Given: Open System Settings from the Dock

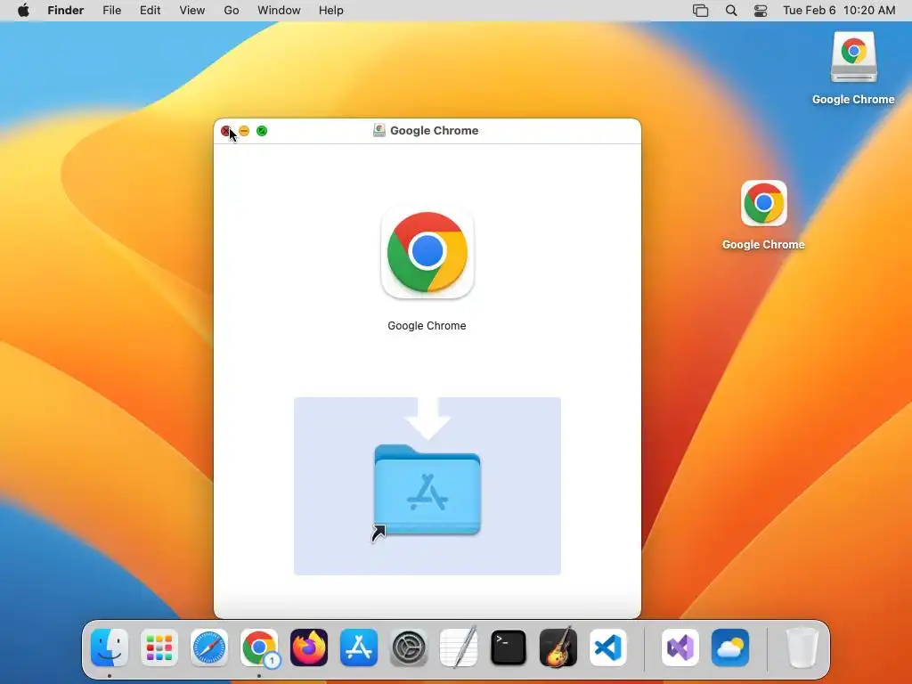Looking at the screenshot, I should click(x=409, y=647).
